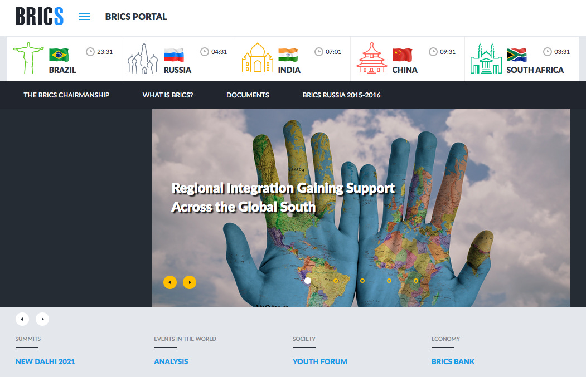Image resolution: width=586 pixels, height=377 pixels.
Task: Click the India flag icon
Action: (x=288, y=55)
